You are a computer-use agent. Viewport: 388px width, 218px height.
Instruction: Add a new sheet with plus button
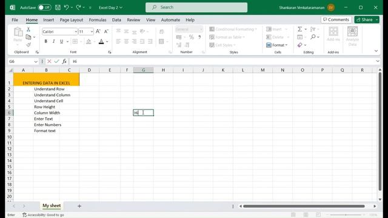[79, 206]
